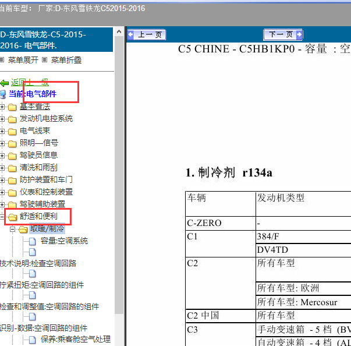Click the 防护装置和车门 folder icon
351x346 pixels.
pyautogui.click(x=12, y=181)
